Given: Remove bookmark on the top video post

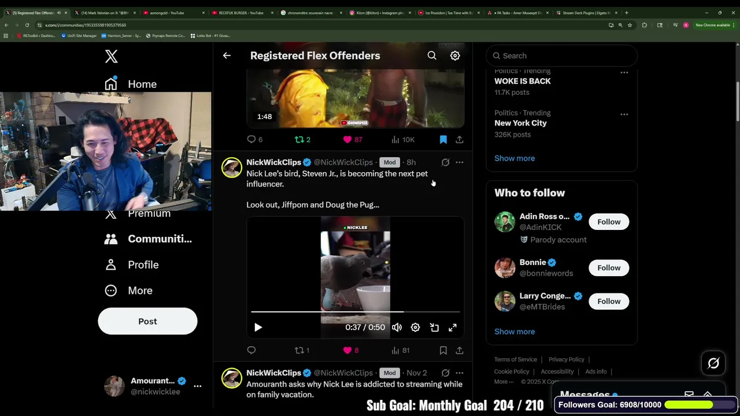Looking at the screenshot, I should point(443,139).
